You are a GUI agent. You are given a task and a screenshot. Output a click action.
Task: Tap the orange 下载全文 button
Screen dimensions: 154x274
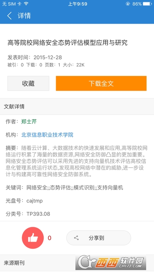click(x=101, y=83)
